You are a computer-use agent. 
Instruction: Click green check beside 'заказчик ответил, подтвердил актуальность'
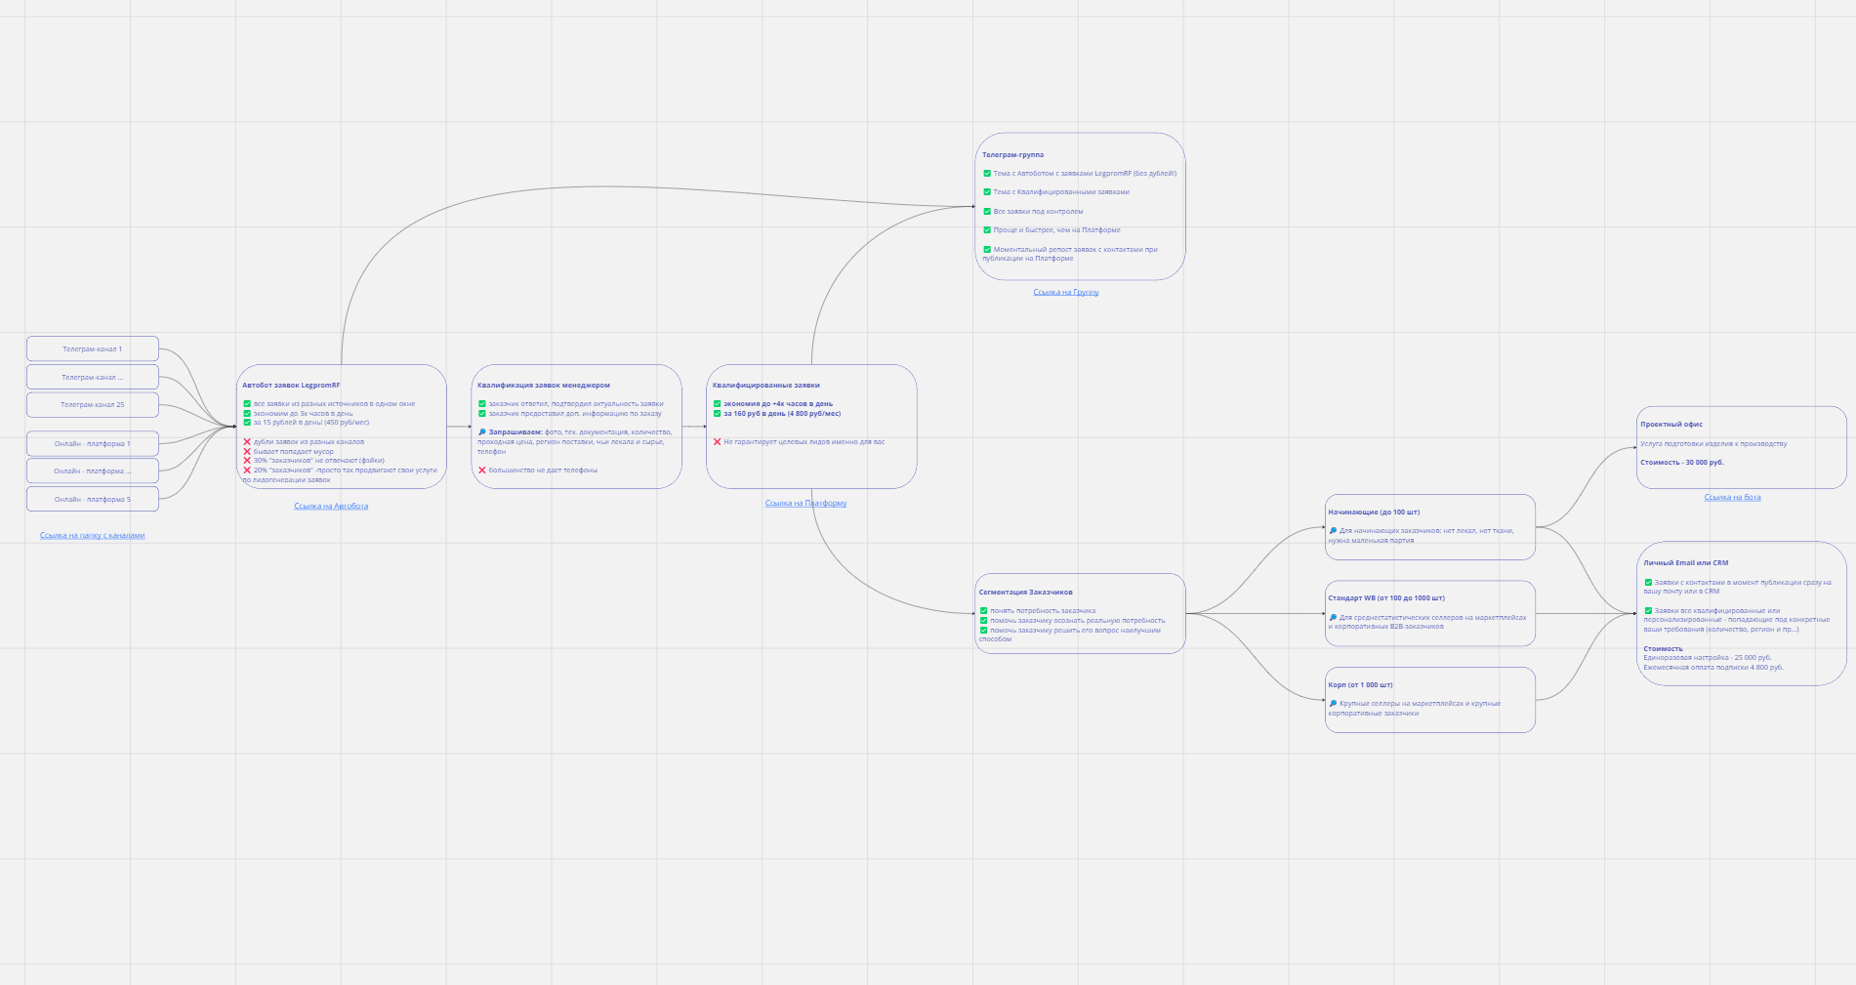[482, 404]
